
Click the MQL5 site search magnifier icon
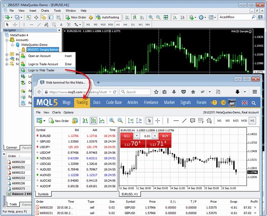click(253, 102)
